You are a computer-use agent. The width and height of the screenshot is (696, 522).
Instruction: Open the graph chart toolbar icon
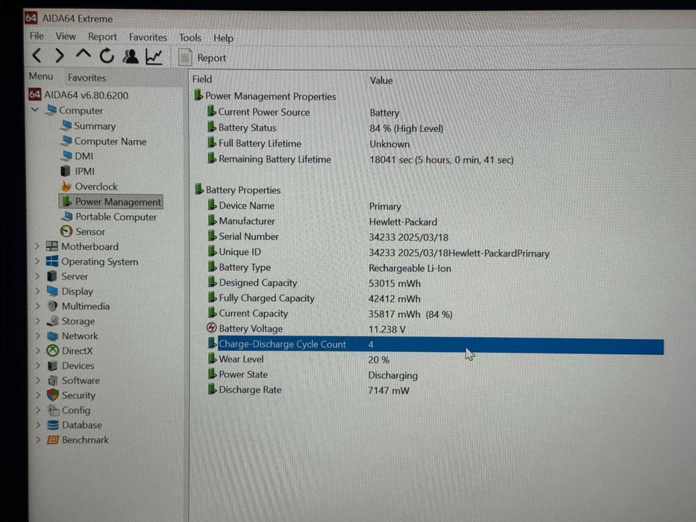(x=154, y=57)
